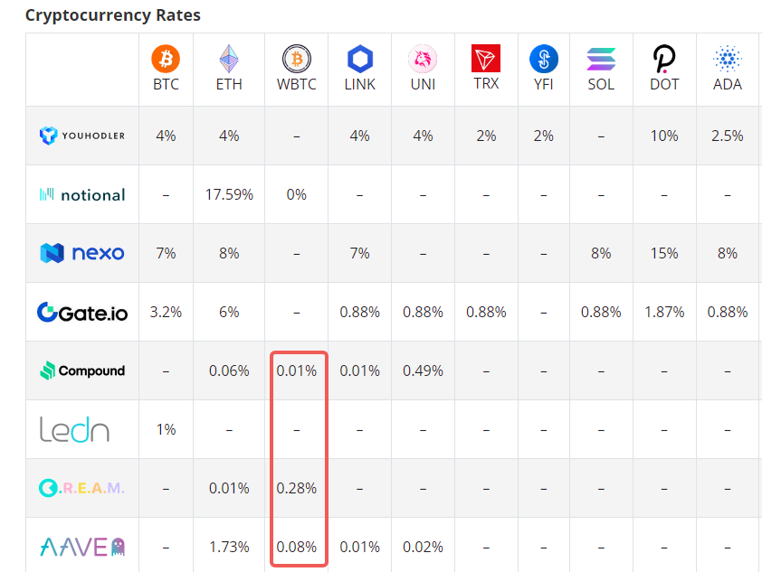Image resolution: width=762 pixels, height=572 pixels.
Task: Click Notional's 17.59% ETH rate cell
Action: [229, 194]
